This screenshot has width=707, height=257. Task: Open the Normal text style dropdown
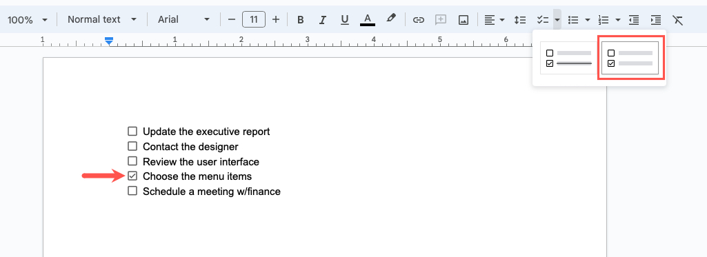coord(102,20)
